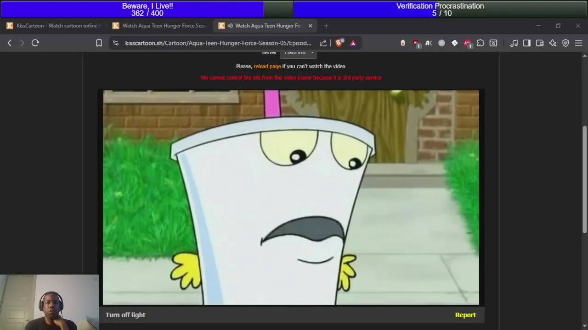588x330 pixels.
Task: Open the media control music-note icon
Action: click(514, 43)
